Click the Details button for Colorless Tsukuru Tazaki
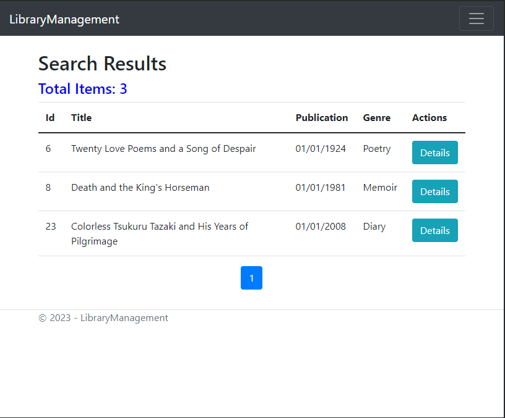The image size is (505, 418). pyautogui.click(x=434, y=230)
